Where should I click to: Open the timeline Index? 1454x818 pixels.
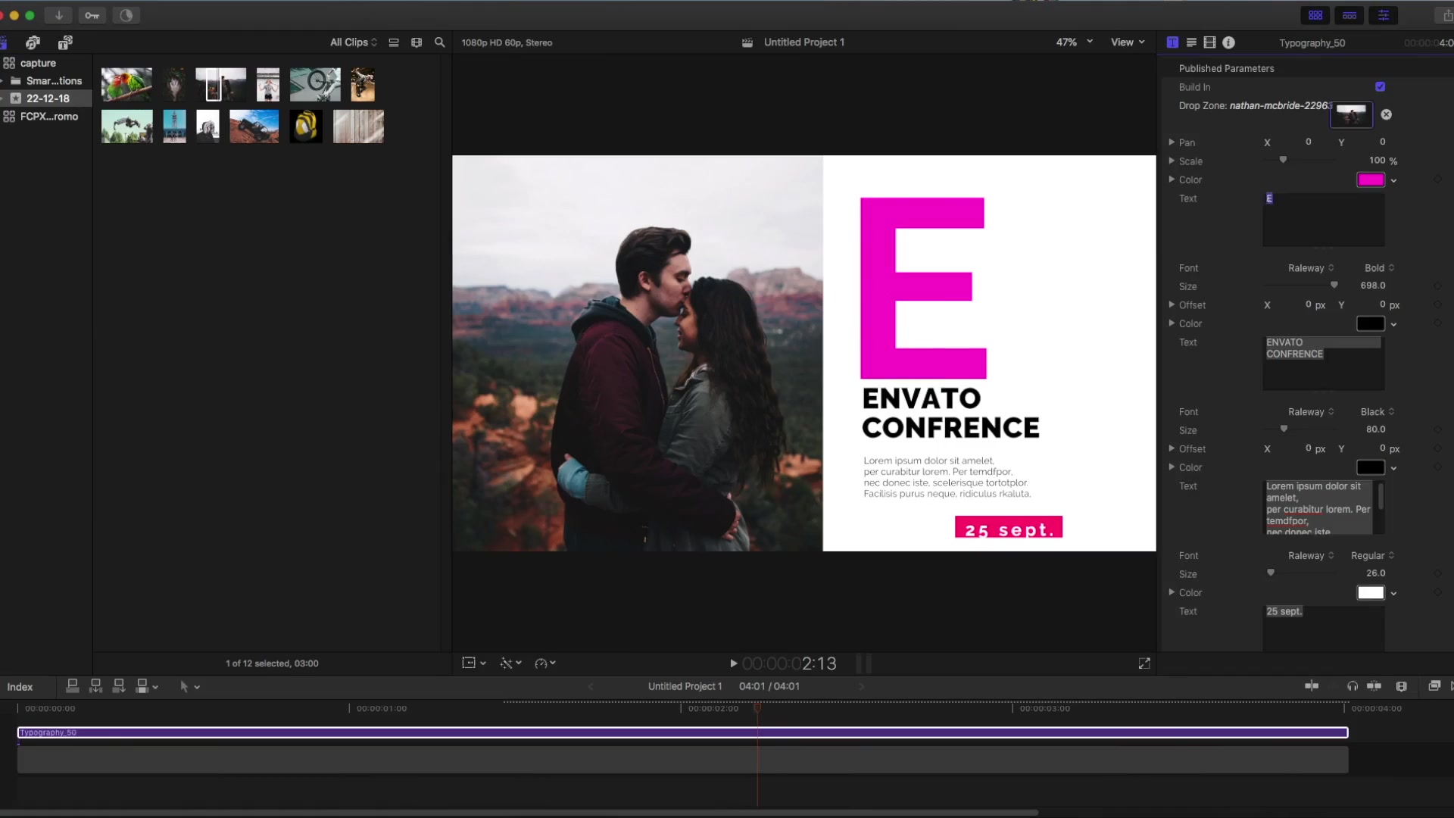20,687
